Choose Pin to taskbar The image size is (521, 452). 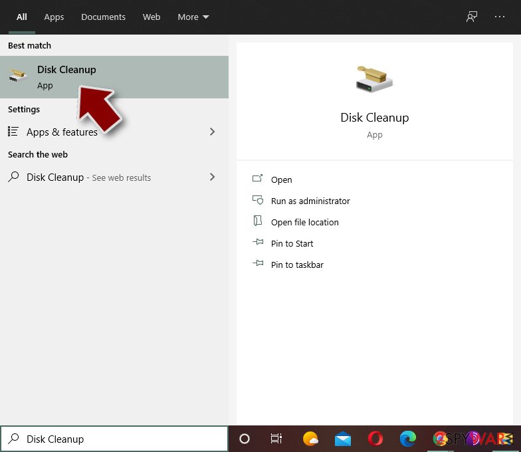[x=297, y=265]
